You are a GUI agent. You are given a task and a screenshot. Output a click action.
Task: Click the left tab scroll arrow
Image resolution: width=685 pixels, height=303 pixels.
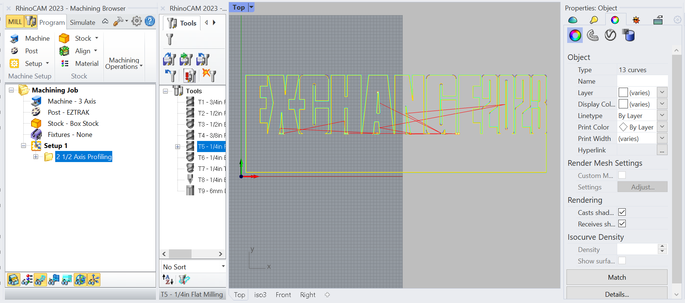[206, 23]
